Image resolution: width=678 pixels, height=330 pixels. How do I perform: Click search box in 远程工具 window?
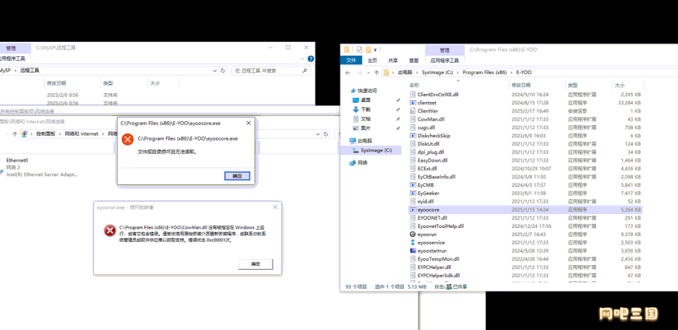pos(271,70)
